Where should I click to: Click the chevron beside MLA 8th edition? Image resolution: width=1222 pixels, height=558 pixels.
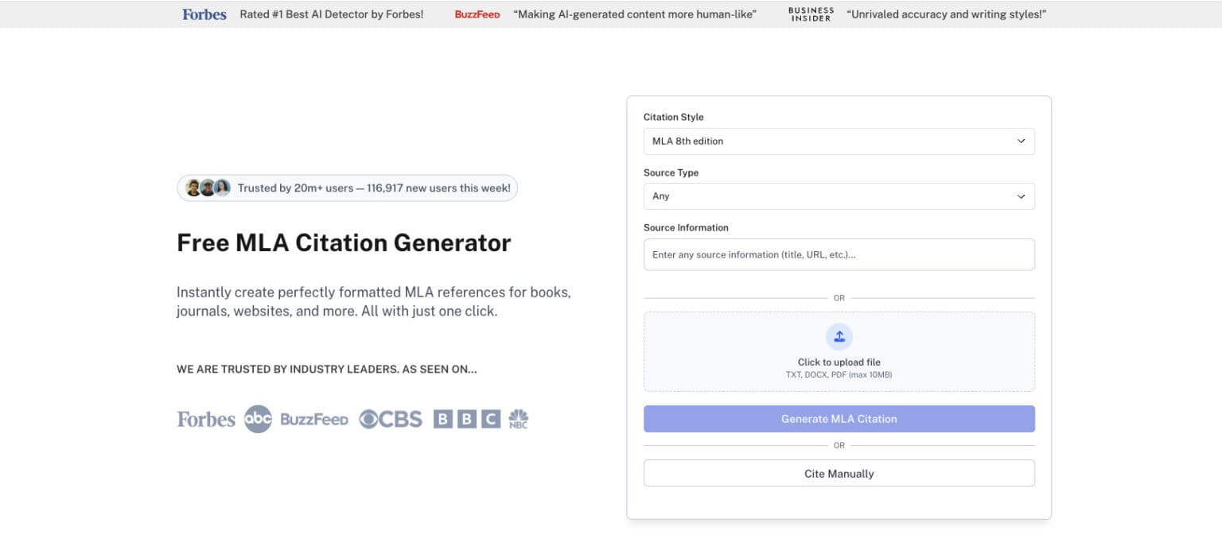(x=1021, y=141)
